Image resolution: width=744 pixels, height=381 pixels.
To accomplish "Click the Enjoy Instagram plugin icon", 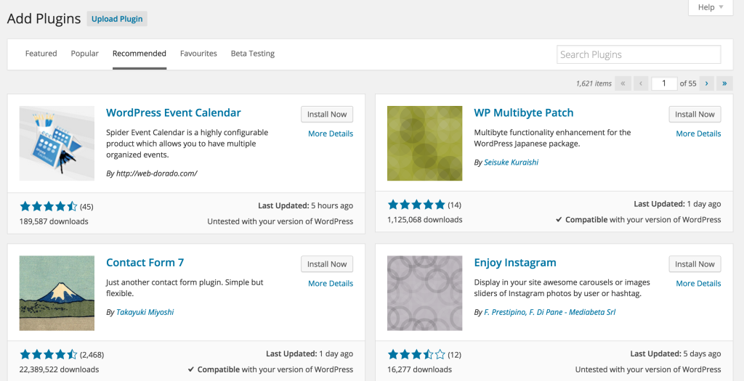I will [424, 292].
